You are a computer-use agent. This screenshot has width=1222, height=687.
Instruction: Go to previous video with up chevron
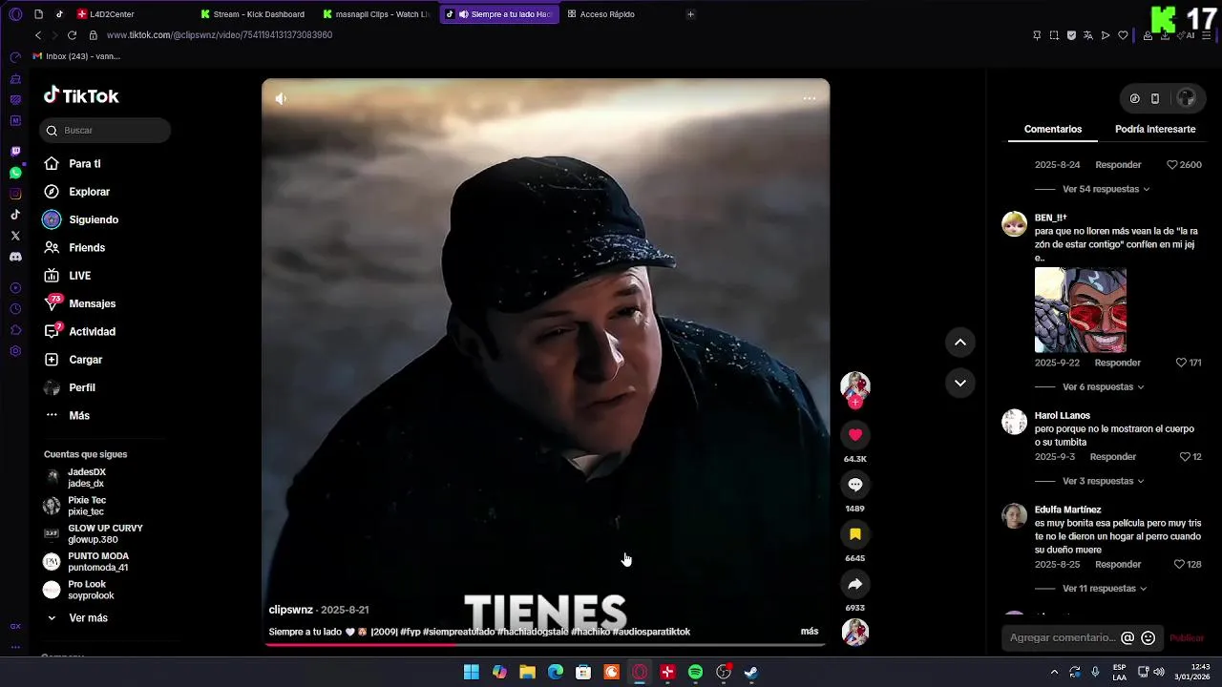coord(959,342)
